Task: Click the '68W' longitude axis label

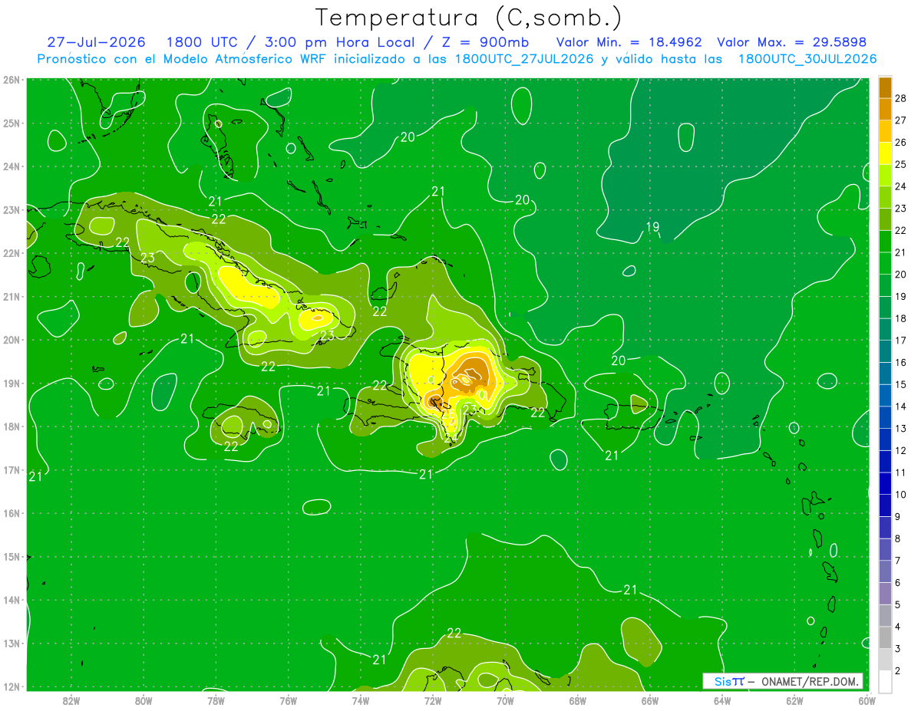Action: (x=577, y=700)
